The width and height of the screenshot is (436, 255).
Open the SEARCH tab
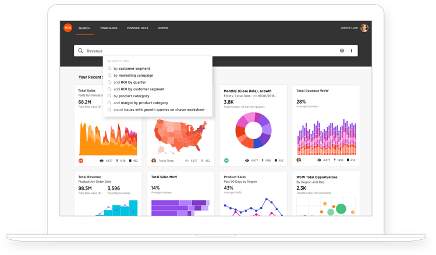click(x=84, y=28)
